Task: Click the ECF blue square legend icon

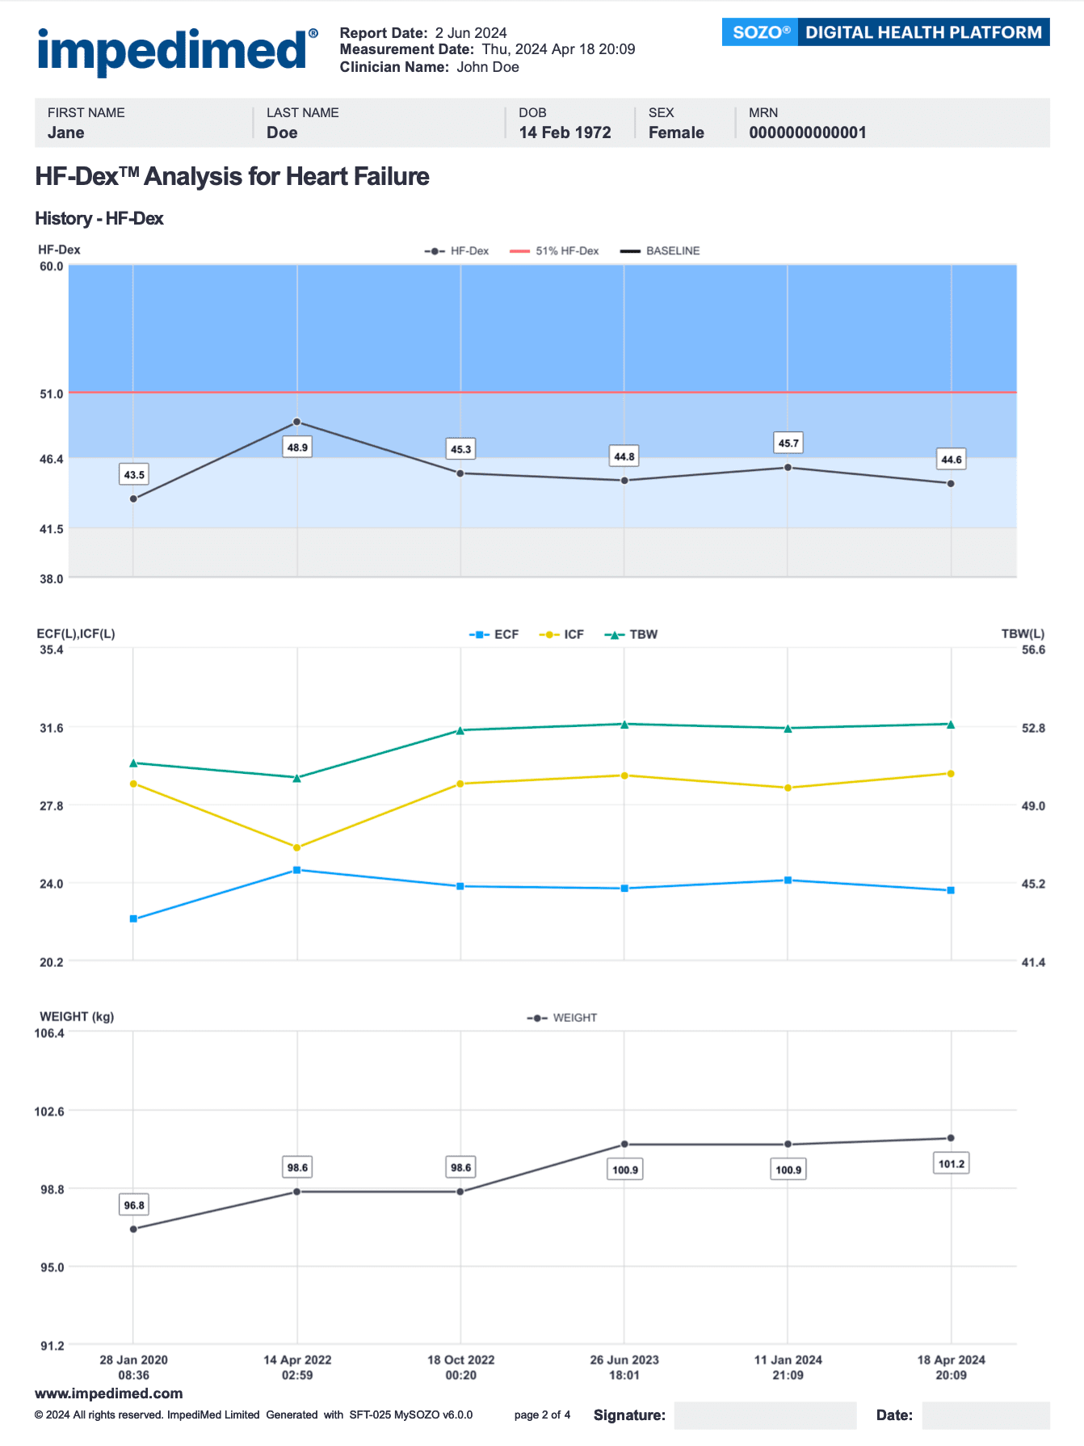Action: [479, 635]
